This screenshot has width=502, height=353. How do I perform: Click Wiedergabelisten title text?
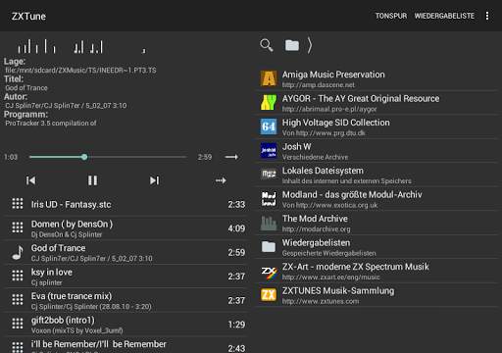coord(316,243)
